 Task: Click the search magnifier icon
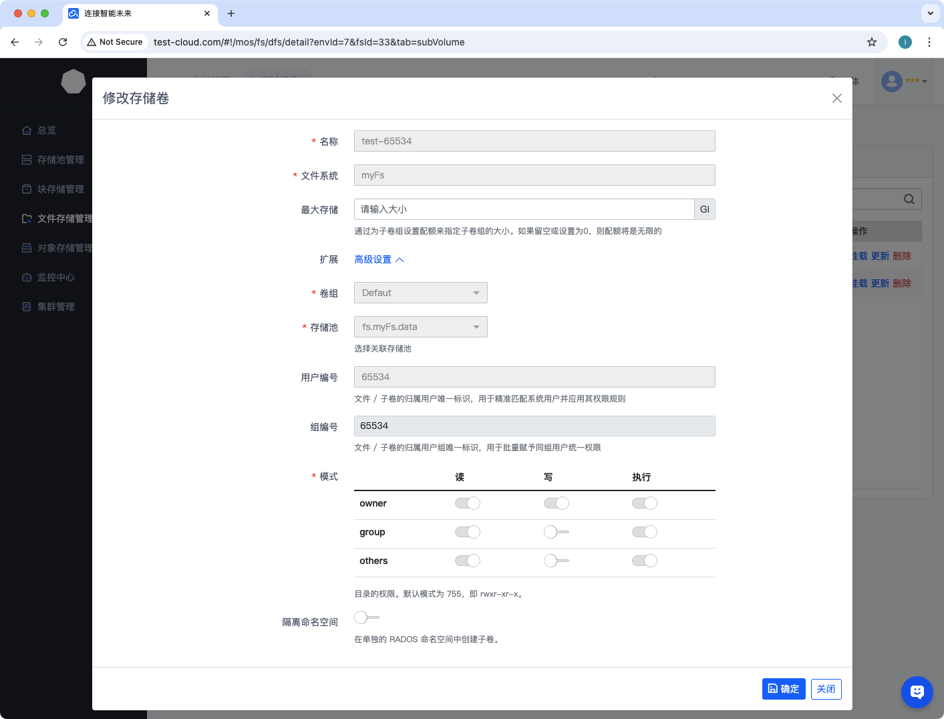point(909,199)
